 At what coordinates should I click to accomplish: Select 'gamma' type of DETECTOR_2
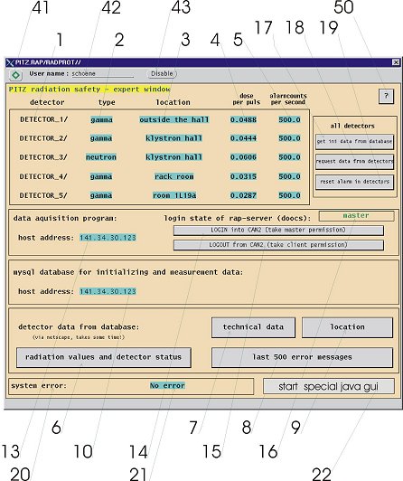click(101, 138)
